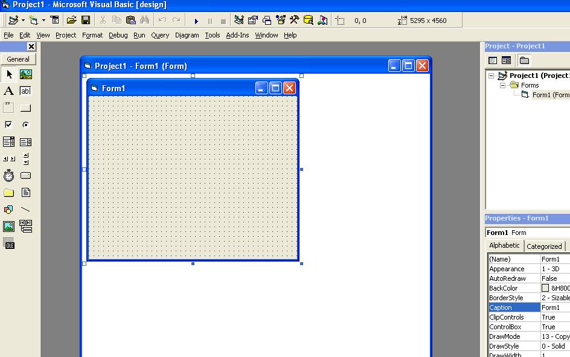Open the Debug menu

[x=117, y=35]
